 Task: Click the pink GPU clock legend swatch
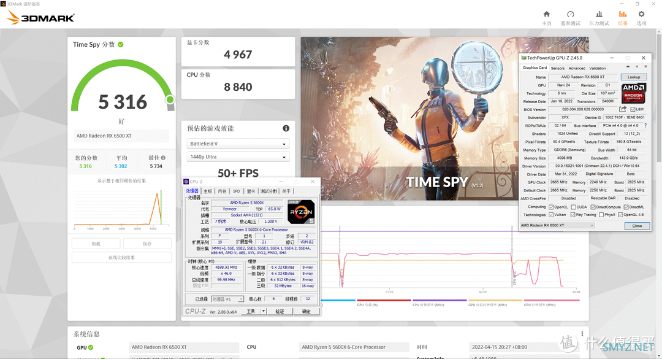point(552,300)
